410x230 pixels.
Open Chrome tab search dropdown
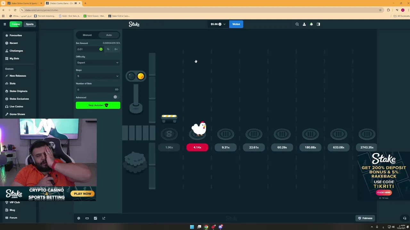[3, 3]
